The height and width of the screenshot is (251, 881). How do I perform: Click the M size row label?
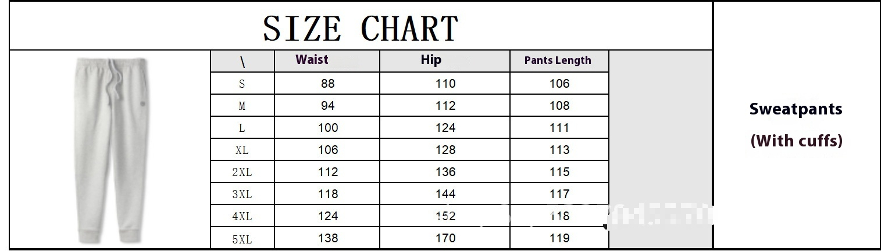coord(242,106)
